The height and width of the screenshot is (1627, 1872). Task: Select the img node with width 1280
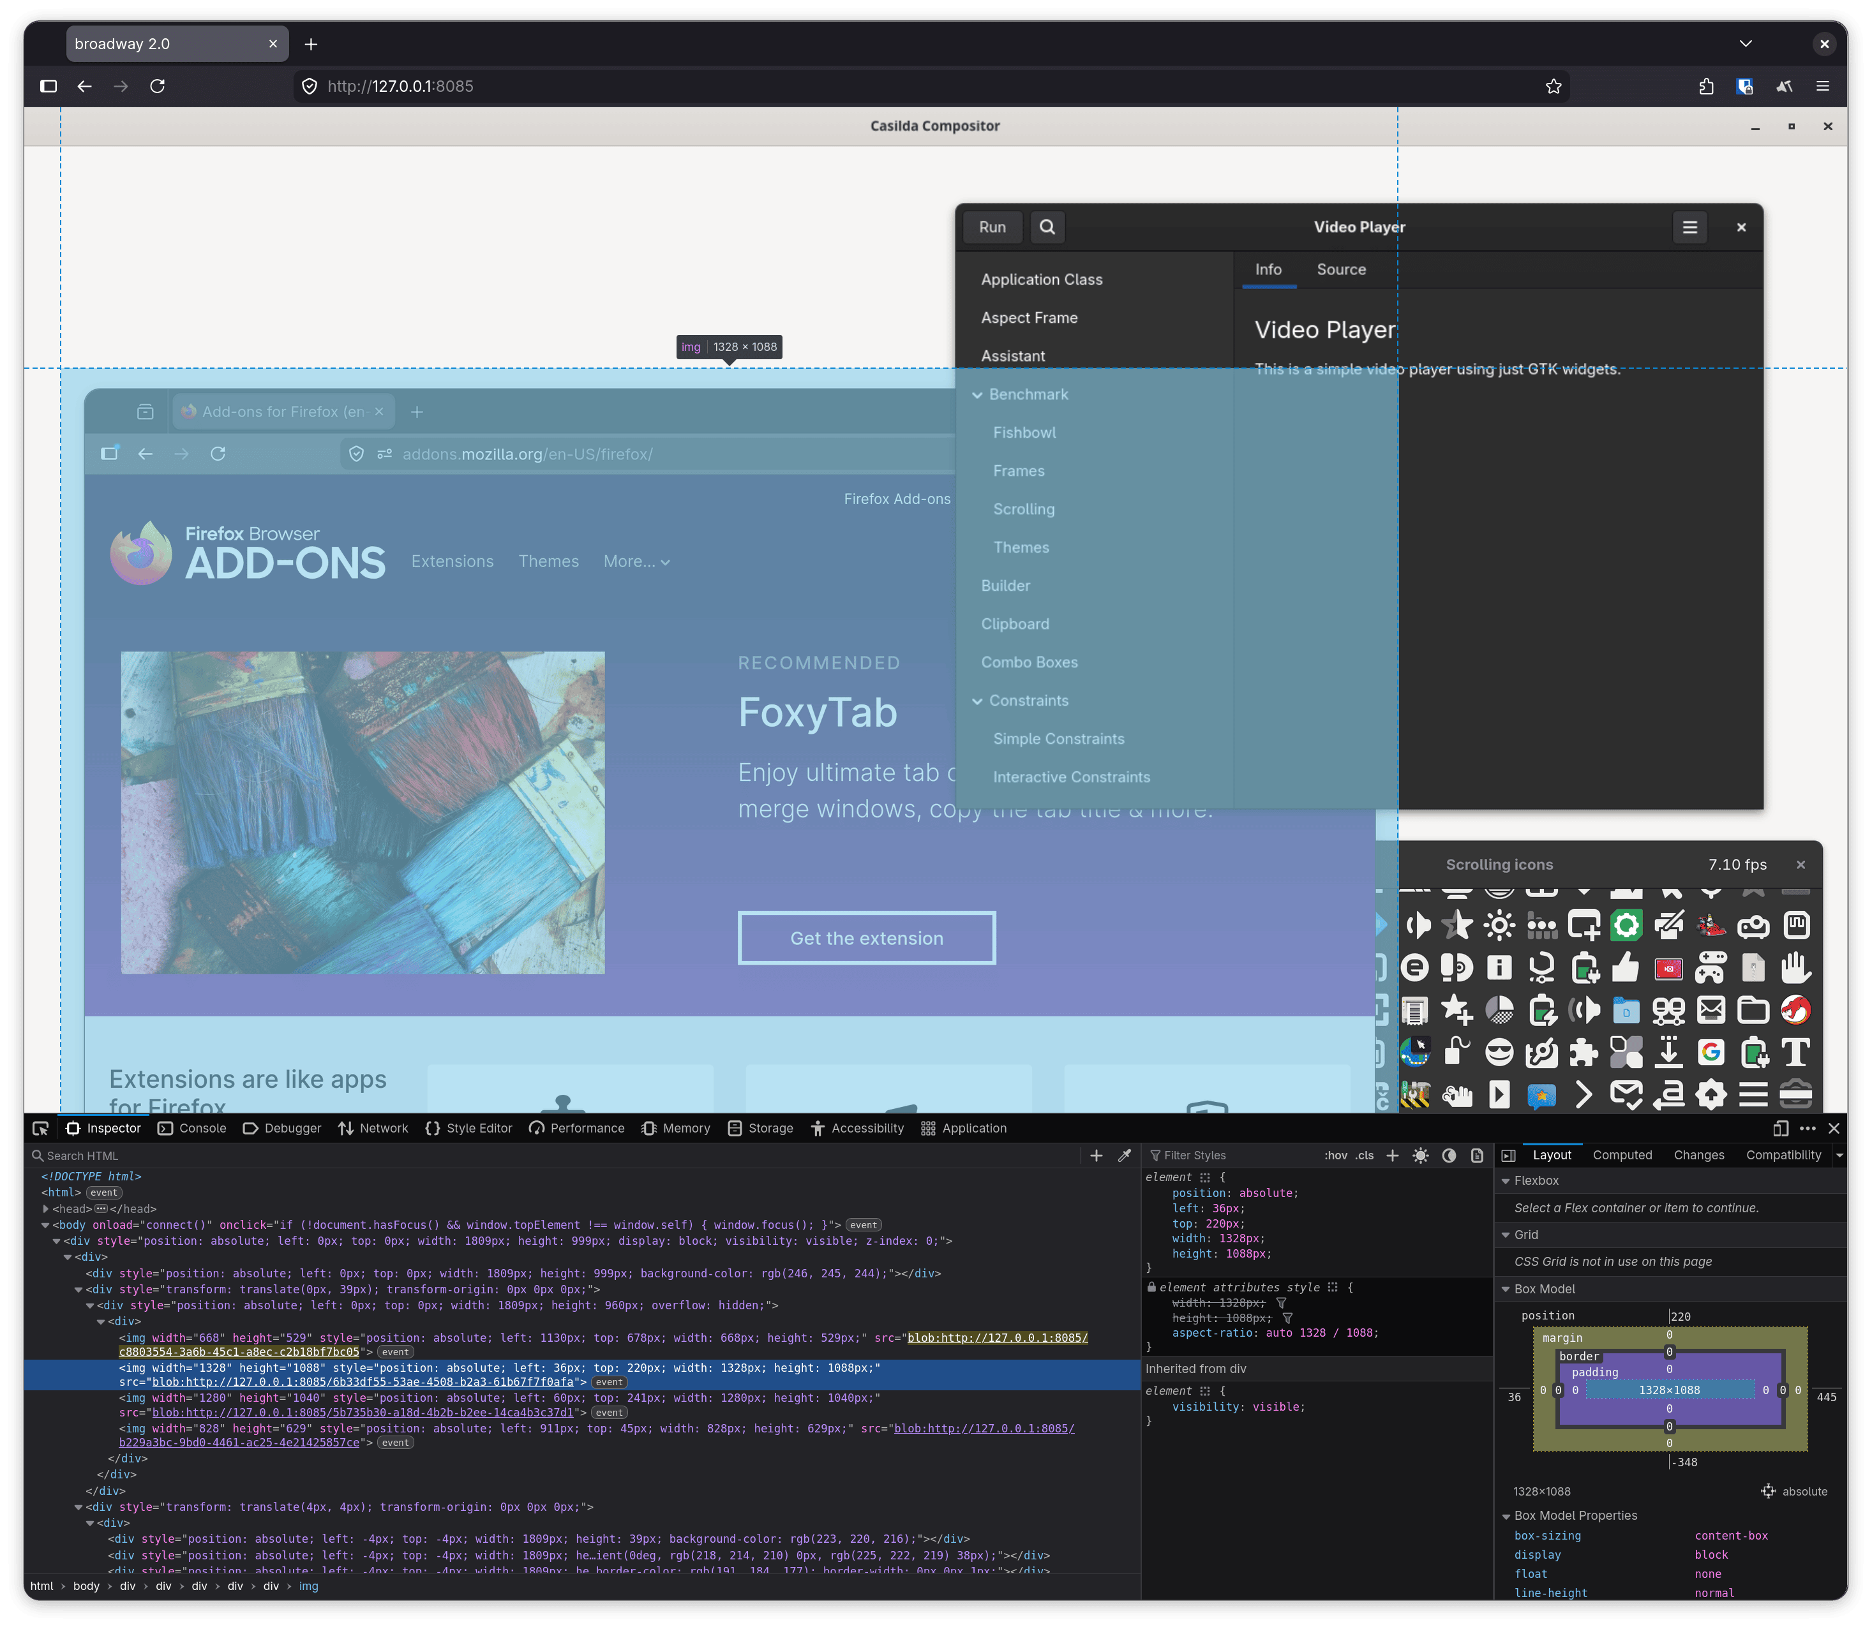581,1406
